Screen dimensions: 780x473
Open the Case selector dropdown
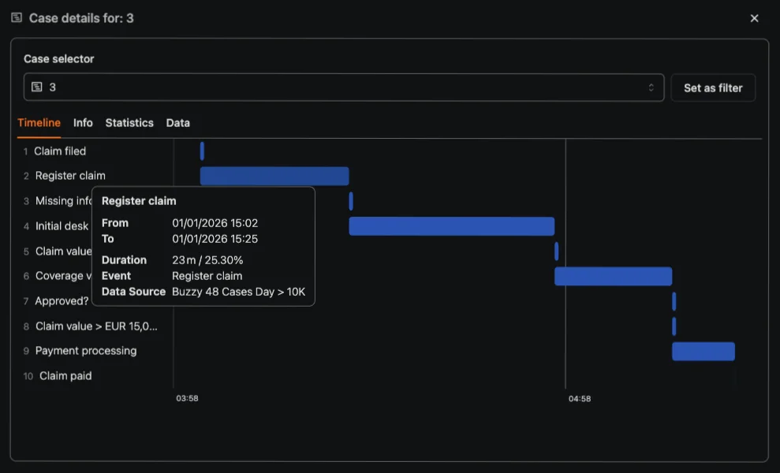[x=344, y=88]
